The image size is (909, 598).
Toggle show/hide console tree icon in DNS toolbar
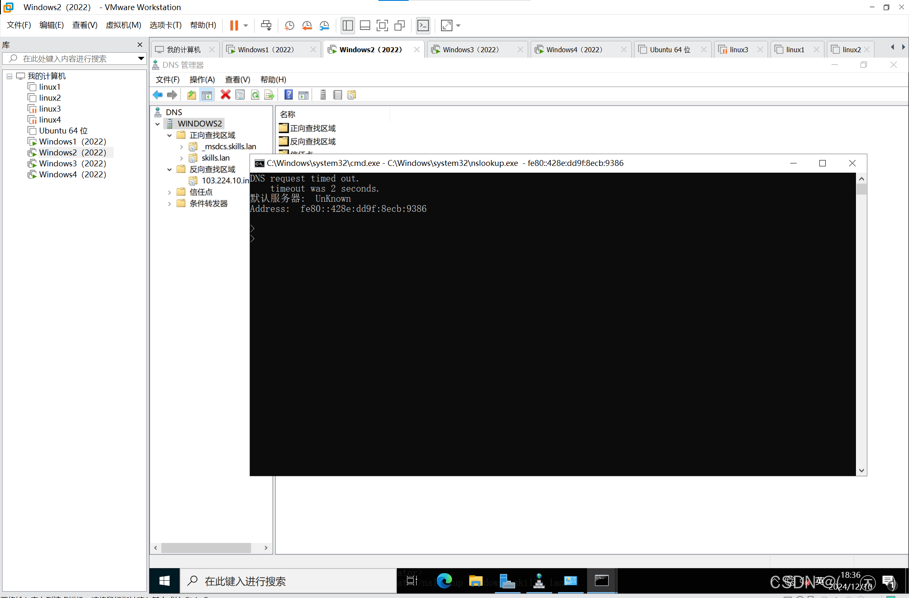tap(207, 95)
